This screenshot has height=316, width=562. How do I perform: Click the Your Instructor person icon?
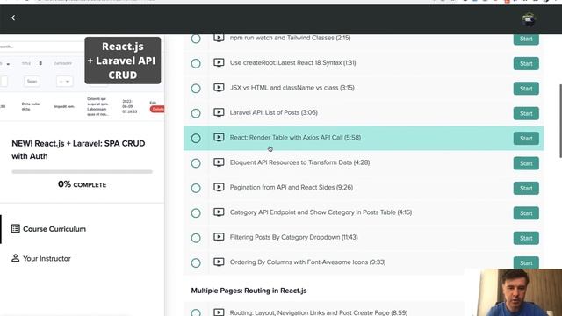16,258
